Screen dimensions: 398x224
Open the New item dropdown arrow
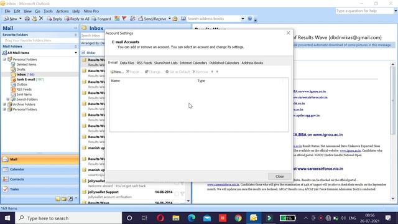[21, 19]
